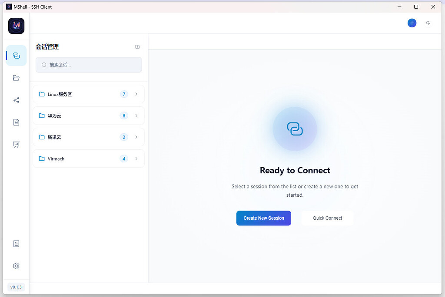Select the 腾讯云 folder name
The height and width of the screenshot is (297, 445).
[54, 137]
